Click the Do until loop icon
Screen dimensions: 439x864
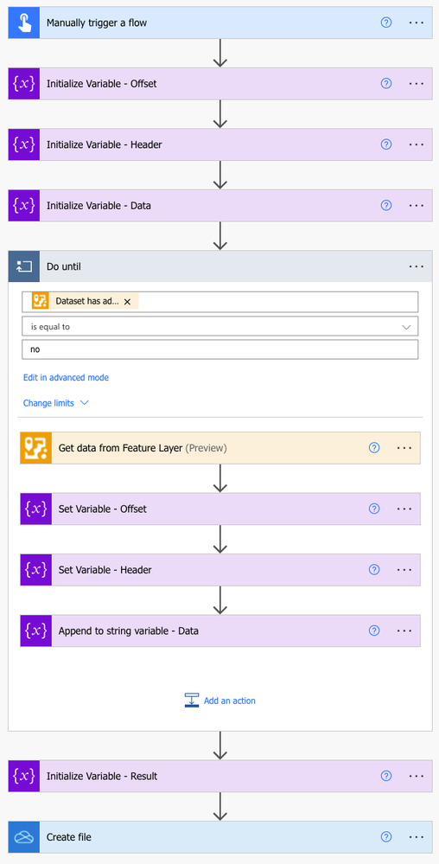pyautogui.click(x=24, y=266)
